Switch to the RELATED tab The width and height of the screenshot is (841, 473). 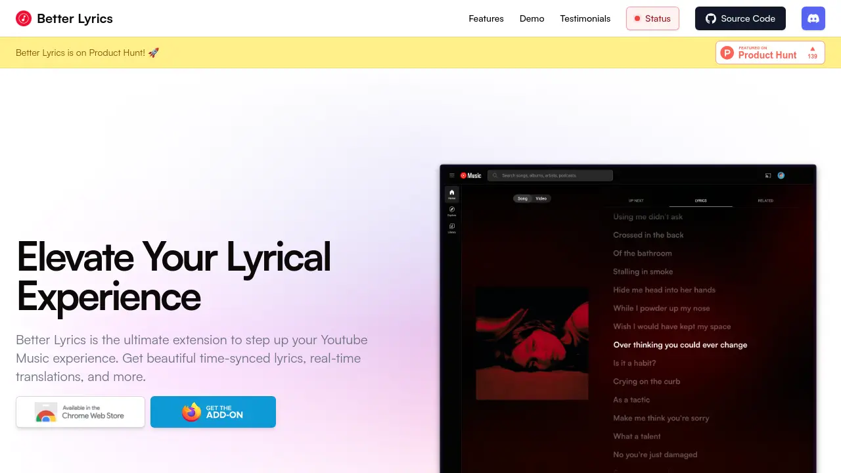tap(765, 200)
